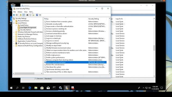Click the Properties toolbar icon
The image size is (172, 97).
pos(30,15)
